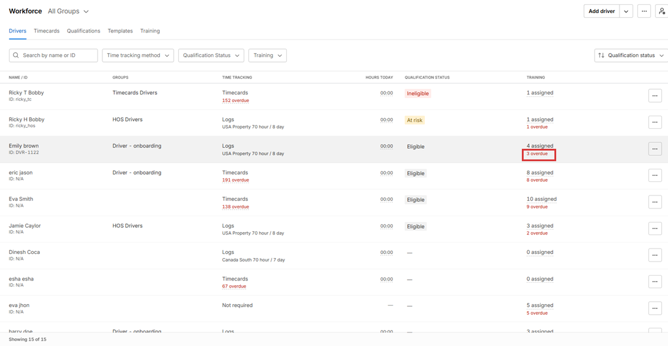Viewport: 668px width, 346px height.
Task: Open row actions menu for Eva Smith
Action: pyautogui.click(x=654, y=202)
